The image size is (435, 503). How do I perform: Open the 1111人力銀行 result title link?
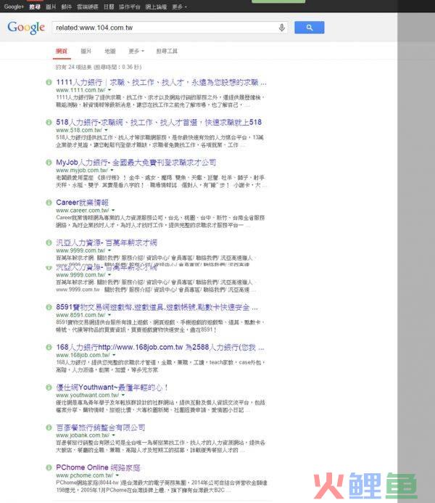pos(161,83)
